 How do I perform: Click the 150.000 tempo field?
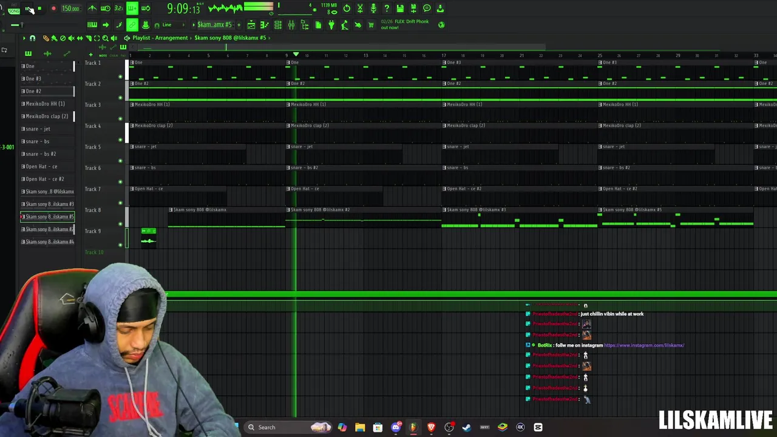[x=70, y=9]
